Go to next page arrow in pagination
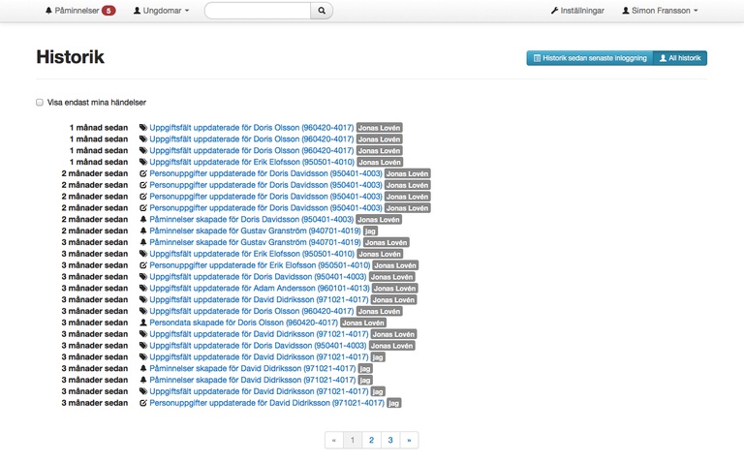The height and width of the screenshot is (462, 744). pyautogui.click(x=409, y=440)
